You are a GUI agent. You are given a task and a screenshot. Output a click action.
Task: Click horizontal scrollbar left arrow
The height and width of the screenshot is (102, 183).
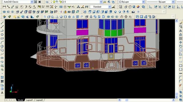click(119, 100)
